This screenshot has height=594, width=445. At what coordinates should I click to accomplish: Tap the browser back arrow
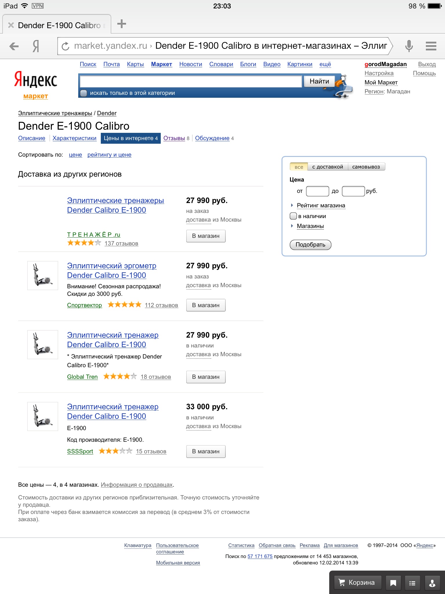point(14,46)
